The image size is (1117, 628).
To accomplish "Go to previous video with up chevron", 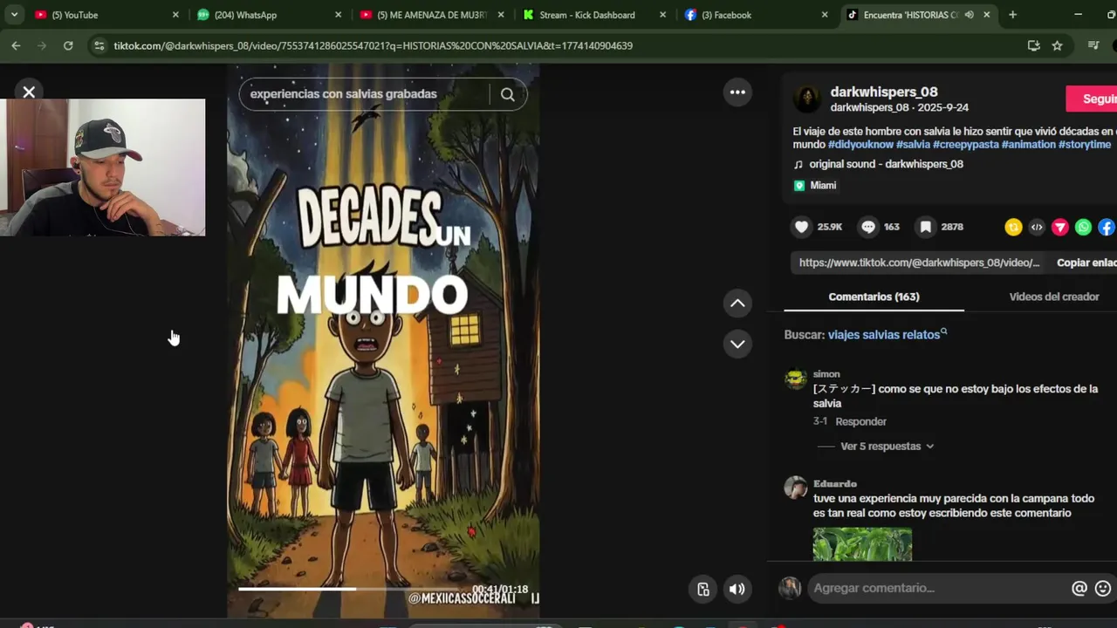I will coord(737,304).
